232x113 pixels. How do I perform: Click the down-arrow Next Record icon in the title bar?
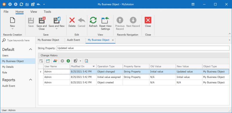16,4
